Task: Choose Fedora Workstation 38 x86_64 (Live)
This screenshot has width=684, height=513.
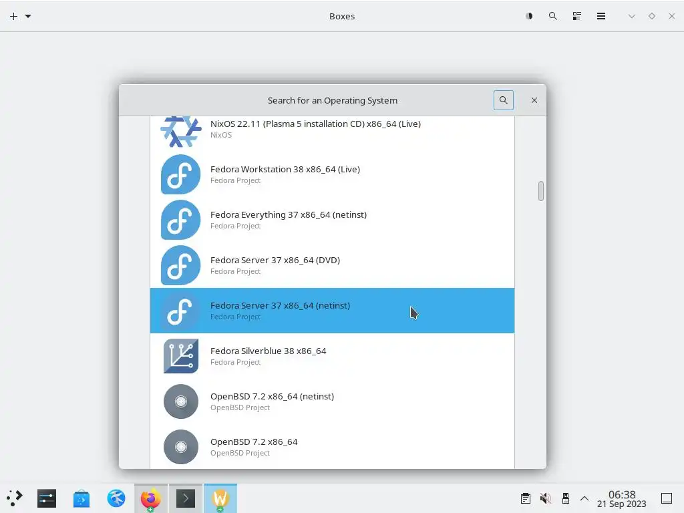Action: click(333, 174)
